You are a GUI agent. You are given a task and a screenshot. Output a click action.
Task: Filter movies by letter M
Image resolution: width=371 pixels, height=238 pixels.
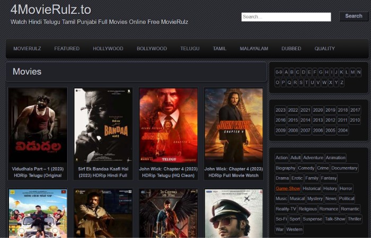coord(353,72)
